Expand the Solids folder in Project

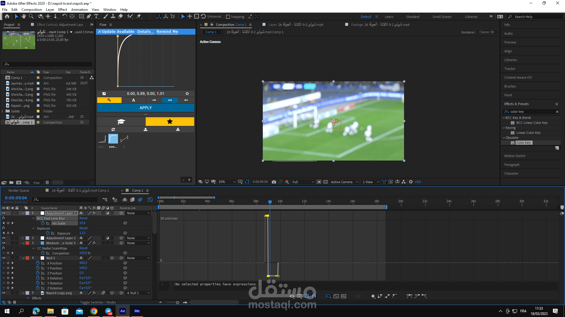coord(3,111)
